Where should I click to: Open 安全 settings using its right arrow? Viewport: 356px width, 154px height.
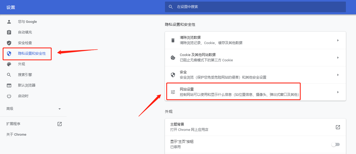pyautogui.click(x=338, y=75)
